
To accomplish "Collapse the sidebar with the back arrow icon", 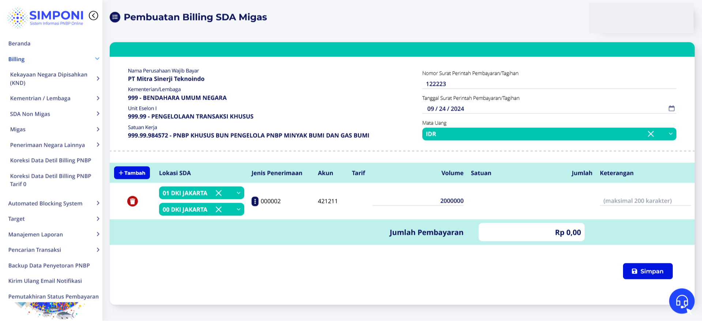I will pyautogui.click(x=94, y=15).
